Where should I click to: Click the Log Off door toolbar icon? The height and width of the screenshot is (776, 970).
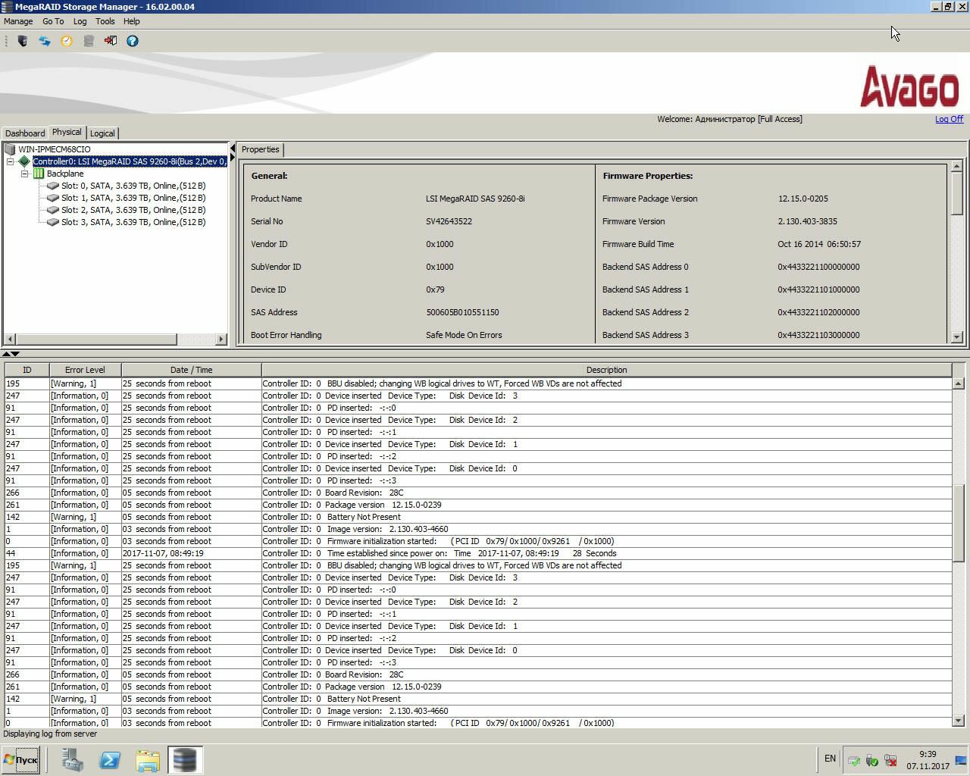pyautogui.click(x=111, y=41)
